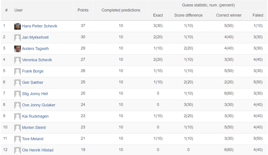268x155 pixels.
Task: Click the Points column header
Action: (83, 10)
